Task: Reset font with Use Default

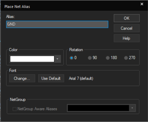Action: tap(51, 78)
